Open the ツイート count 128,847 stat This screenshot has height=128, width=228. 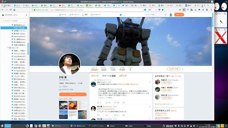(x=94, y=69)
